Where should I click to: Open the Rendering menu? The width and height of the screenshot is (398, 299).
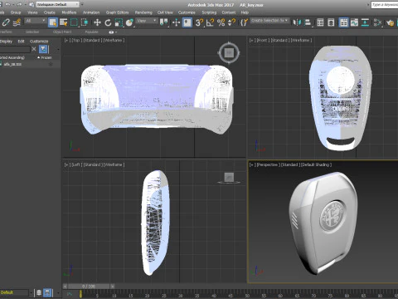[143, 12]
